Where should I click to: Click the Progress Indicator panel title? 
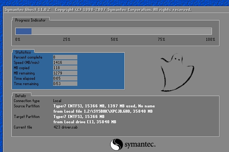[x=30, y=20]
